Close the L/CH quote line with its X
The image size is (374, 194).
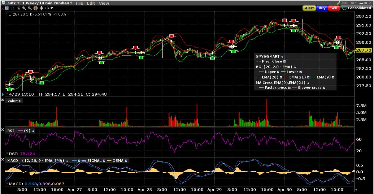7,14
